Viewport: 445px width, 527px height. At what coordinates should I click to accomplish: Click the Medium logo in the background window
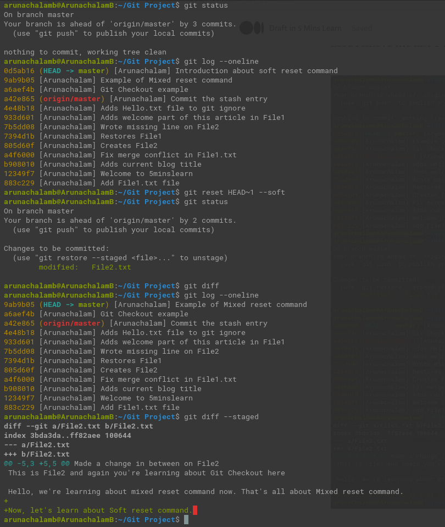pyautogui.click(x=252, y=28)
